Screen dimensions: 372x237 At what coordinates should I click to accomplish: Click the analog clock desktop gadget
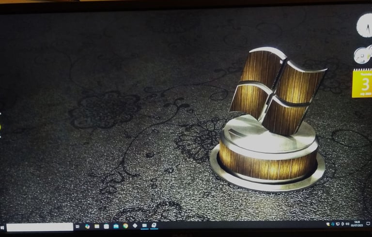[364, 26]
